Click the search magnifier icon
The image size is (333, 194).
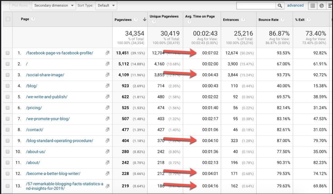tap(280, 5)
